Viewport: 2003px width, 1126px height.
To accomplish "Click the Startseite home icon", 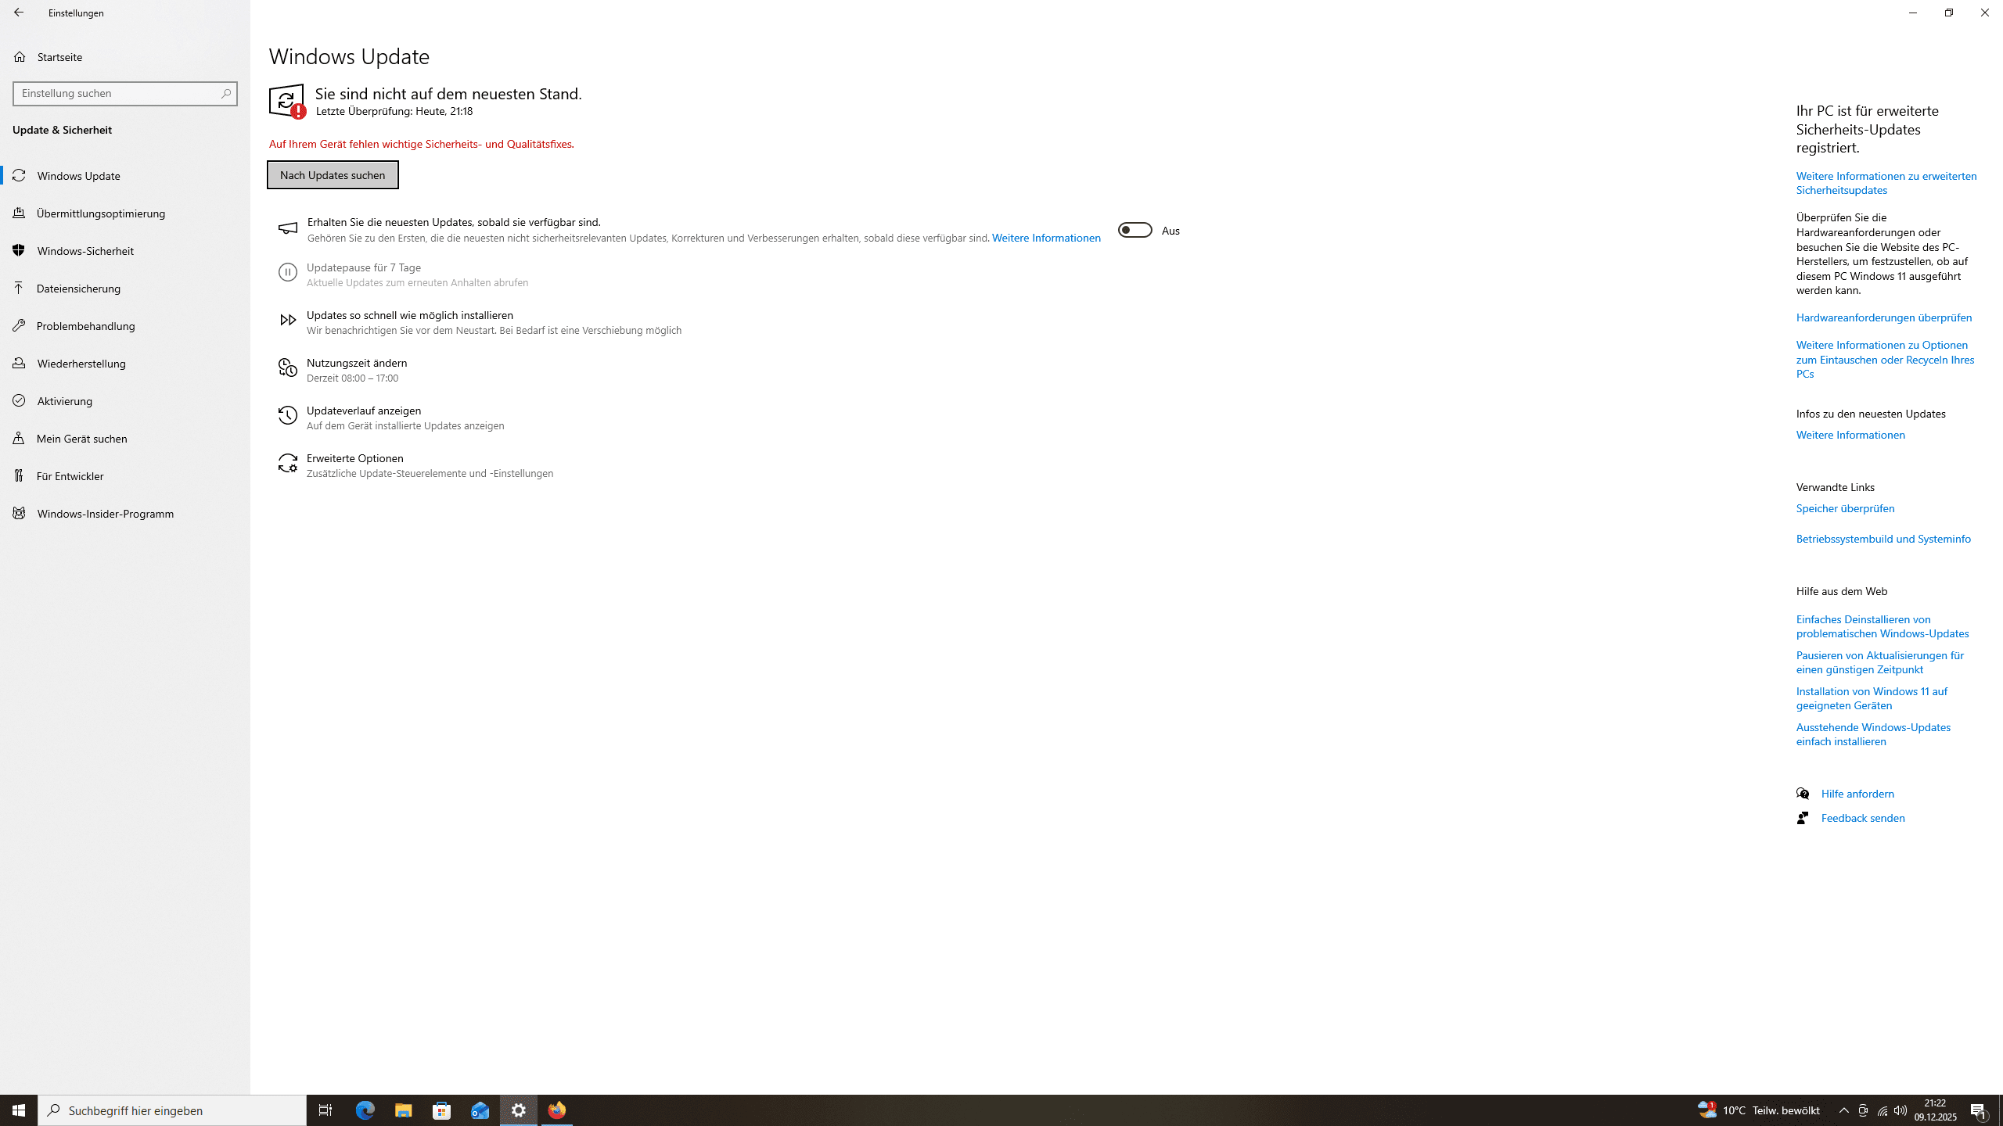I will 20,57.
